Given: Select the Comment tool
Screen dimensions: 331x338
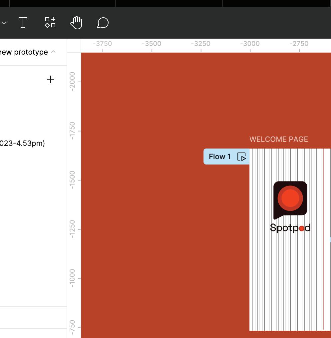Looking at the screenshot, I should coord(103,23).
